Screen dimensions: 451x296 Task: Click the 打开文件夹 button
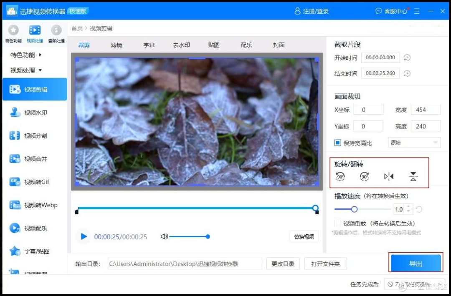click(325, 263)
